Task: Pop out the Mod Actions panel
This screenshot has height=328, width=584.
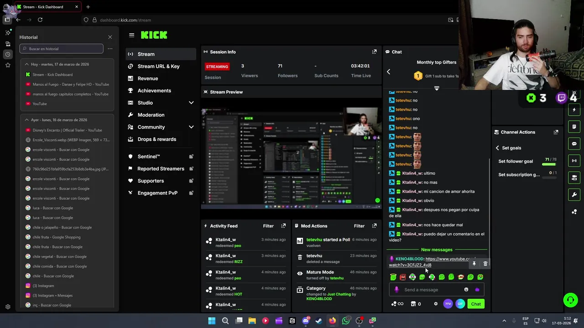Action: [374, 226]
